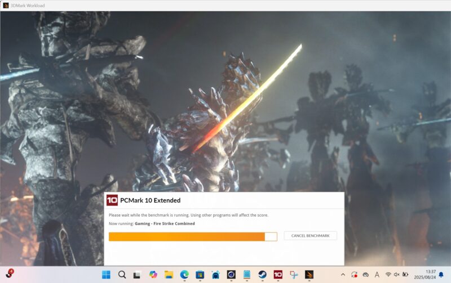Open the notification bell icon
Image resolution: width=451 pixels, height=283 pixels.
[x=441, y=275]
